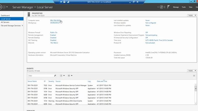
Task: Open the dropdown arrow left of the refresh icon
Action: pos(158,7)
